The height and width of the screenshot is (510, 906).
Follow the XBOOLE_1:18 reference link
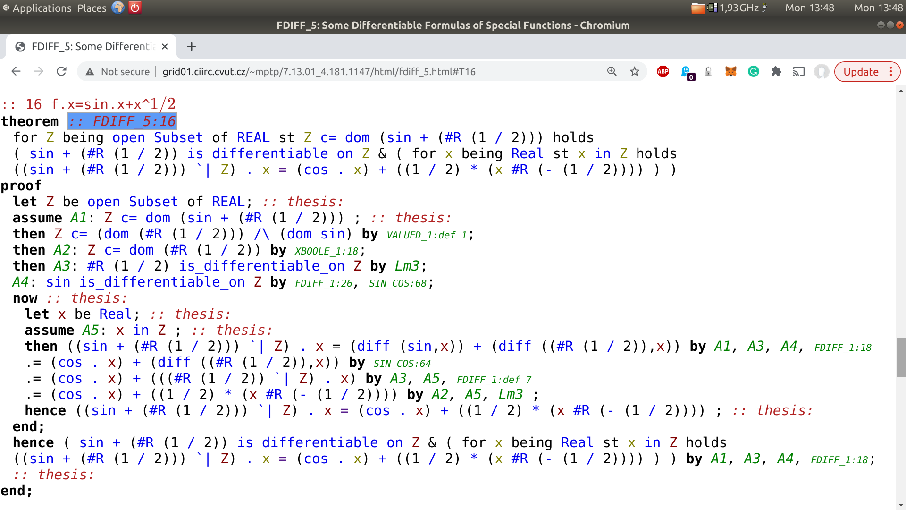tap(327, 251)
